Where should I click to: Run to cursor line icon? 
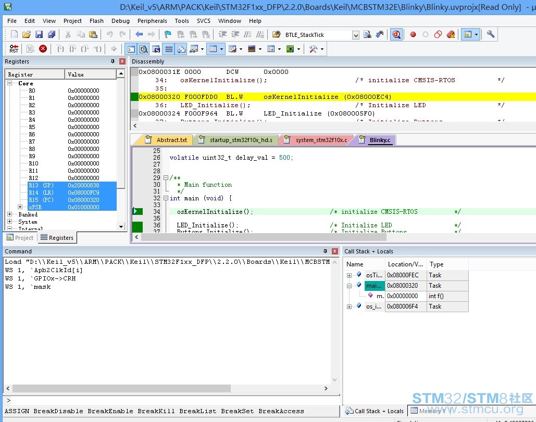coord(98,49)
